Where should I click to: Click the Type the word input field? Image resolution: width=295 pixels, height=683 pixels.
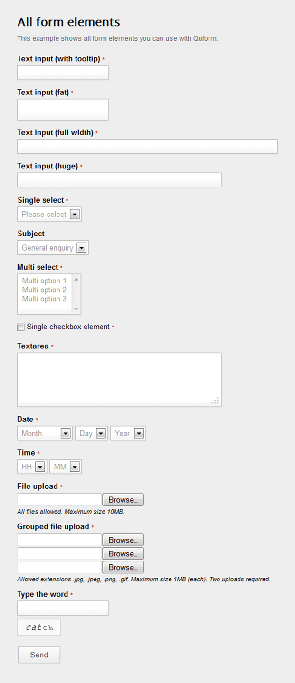(62, 608)
